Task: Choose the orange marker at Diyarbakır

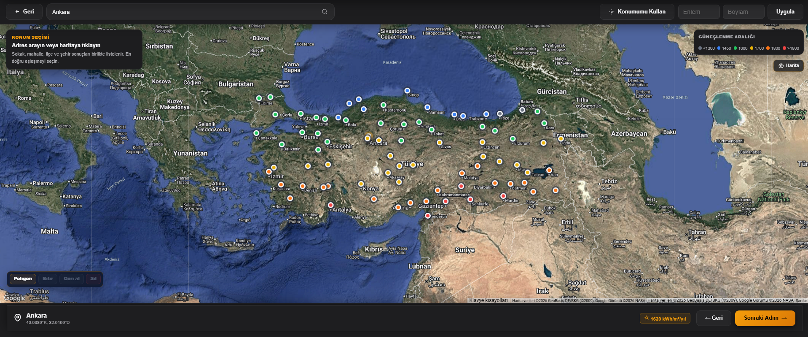Action: (495, 183)
